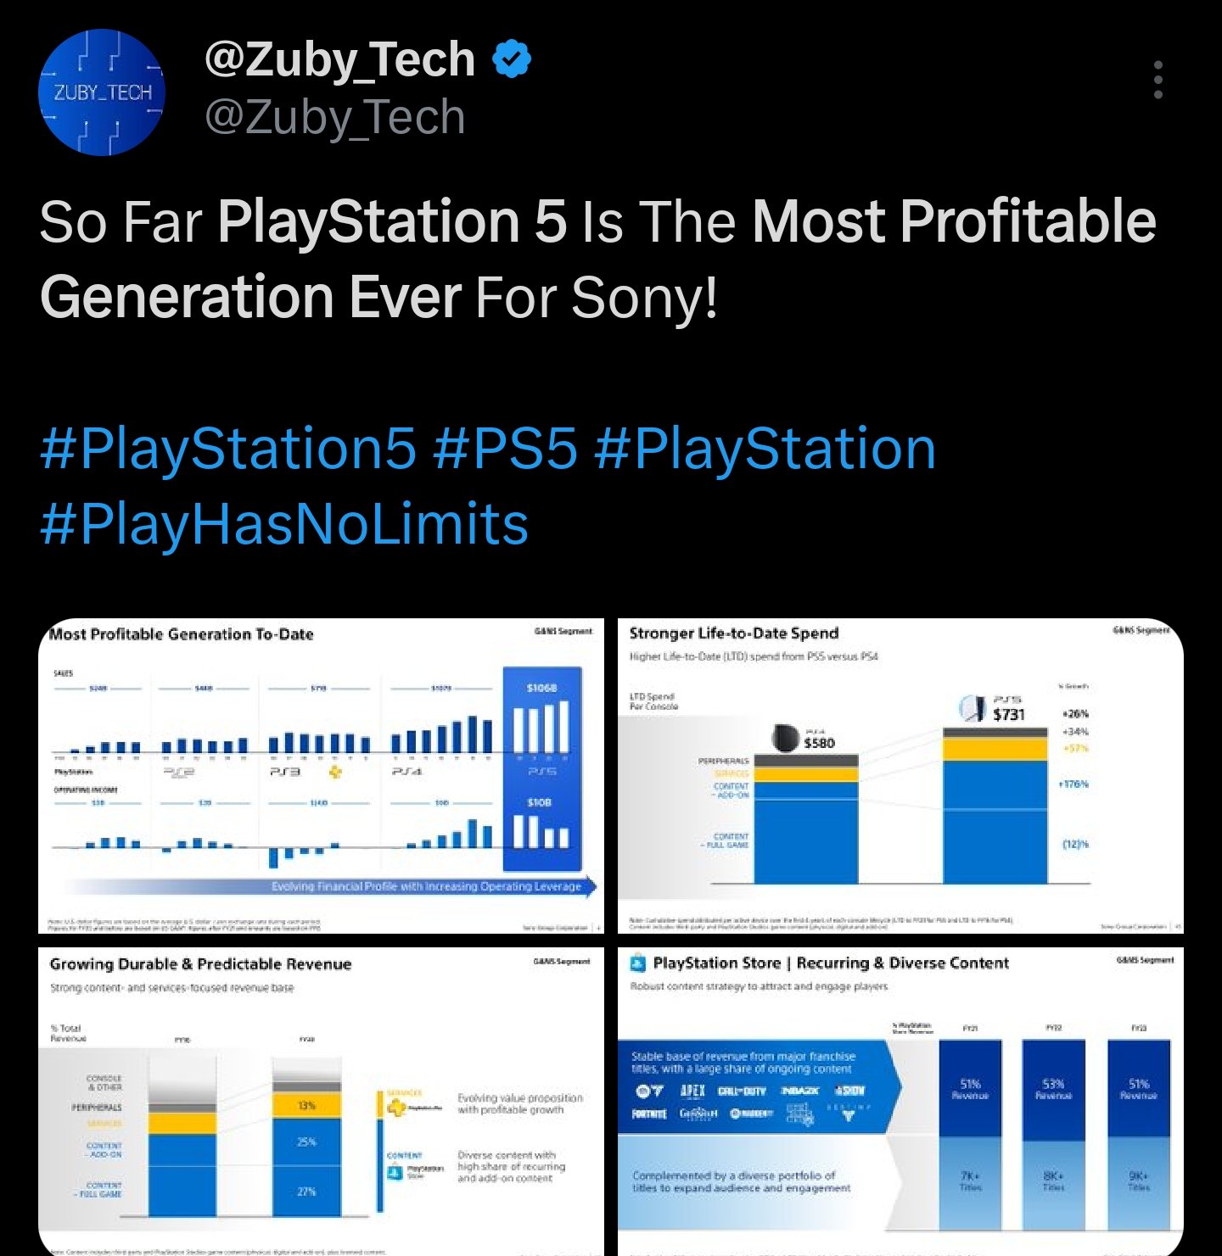Click the yellow 13% services segment

point(306,1105)
